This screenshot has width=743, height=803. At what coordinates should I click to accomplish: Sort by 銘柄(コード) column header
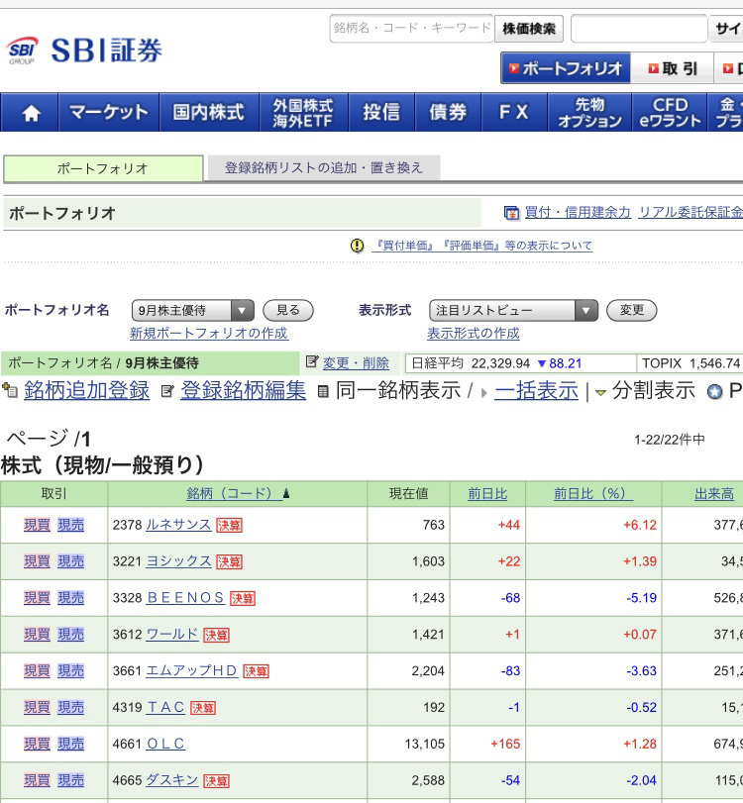pyautogui.click(x=237, y=494)
